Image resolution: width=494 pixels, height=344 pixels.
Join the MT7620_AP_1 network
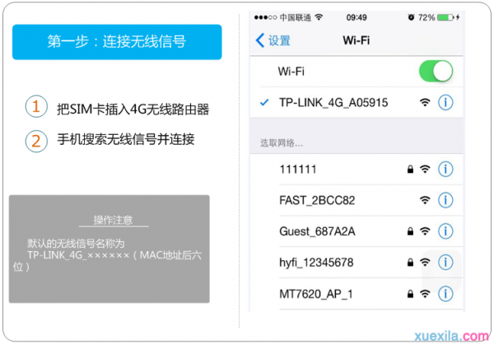click(x=357, y=294)
